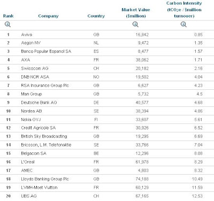Click British Sky Broadcasting entry
The width and height of the screenshot is (214, 201).
tap(44, 136)
